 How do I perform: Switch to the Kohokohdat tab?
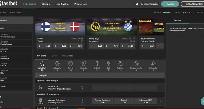tap(67, 56)
